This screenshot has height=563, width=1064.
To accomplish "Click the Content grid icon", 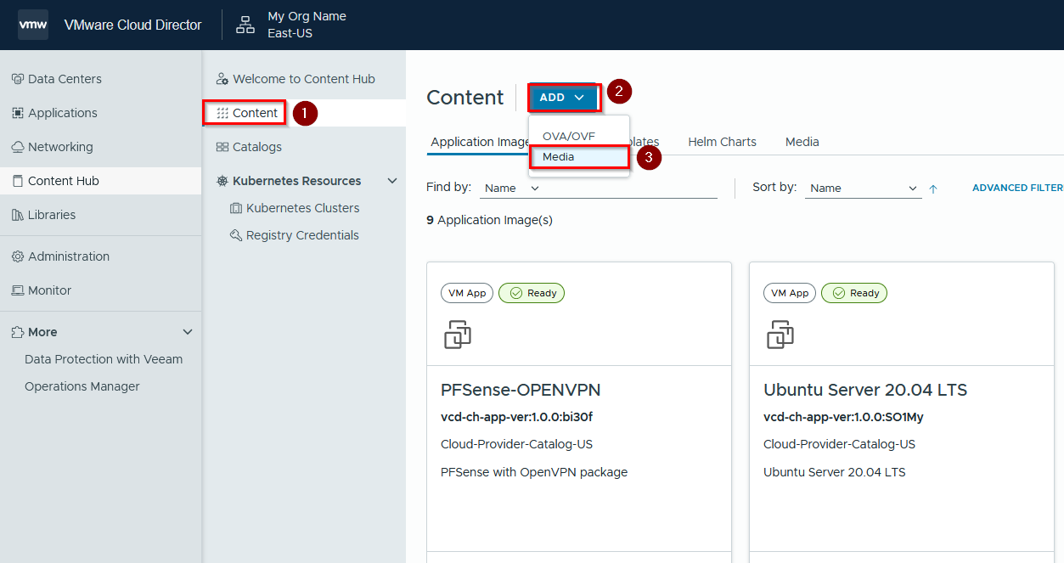I will (222, 113).
